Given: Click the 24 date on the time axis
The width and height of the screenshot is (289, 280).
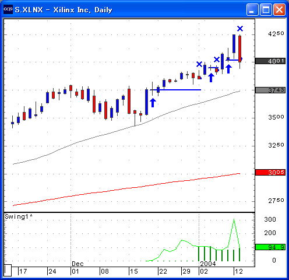Looking at the screenshot, I should 52,271.
